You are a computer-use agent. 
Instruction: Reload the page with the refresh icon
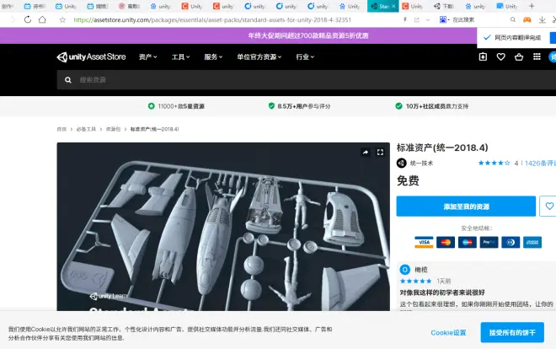coord(27,20)
